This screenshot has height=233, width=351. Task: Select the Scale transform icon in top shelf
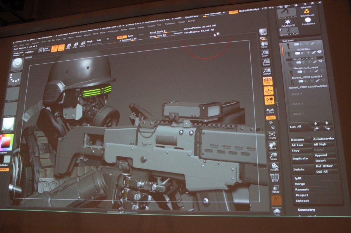tap(75, 46)
